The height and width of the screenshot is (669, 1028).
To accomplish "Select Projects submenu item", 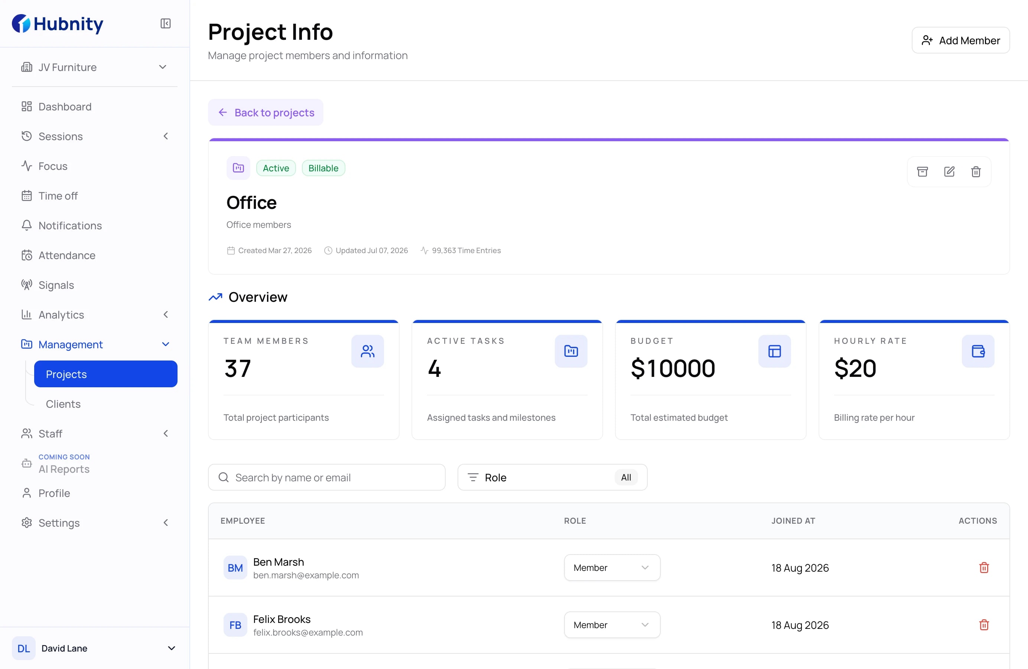I will tap(106, 374).
